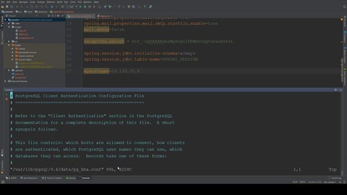347x195 pixels.
Task: Collapse the target folder
Action: point(9,45)
